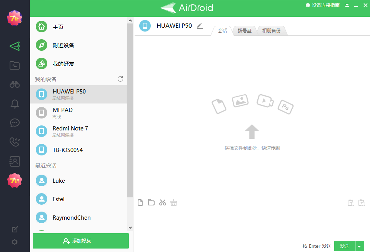Open the call logs phone icon
Viewport: 370px width, 252px height.
(15, 142)
